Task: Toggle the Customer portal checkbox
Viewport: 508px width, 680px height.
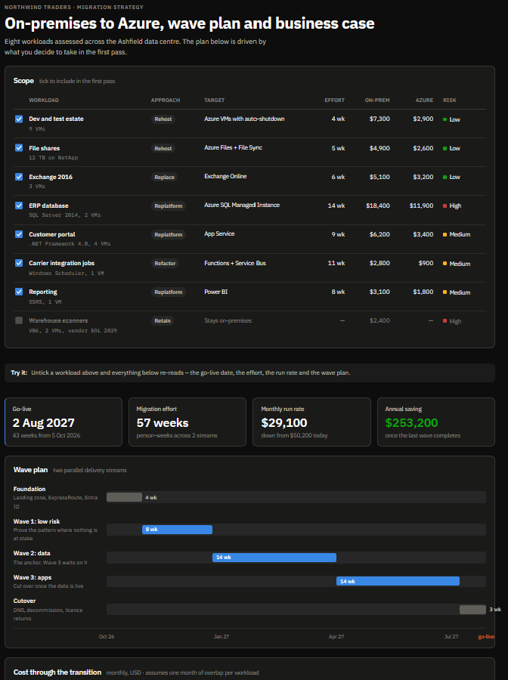Action: pos(19,234)
